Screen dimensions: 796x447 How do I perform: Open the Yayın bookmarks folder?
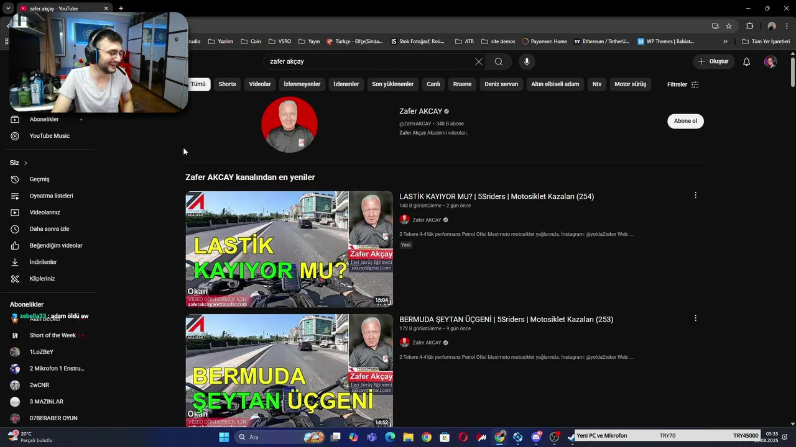(309, 42)
